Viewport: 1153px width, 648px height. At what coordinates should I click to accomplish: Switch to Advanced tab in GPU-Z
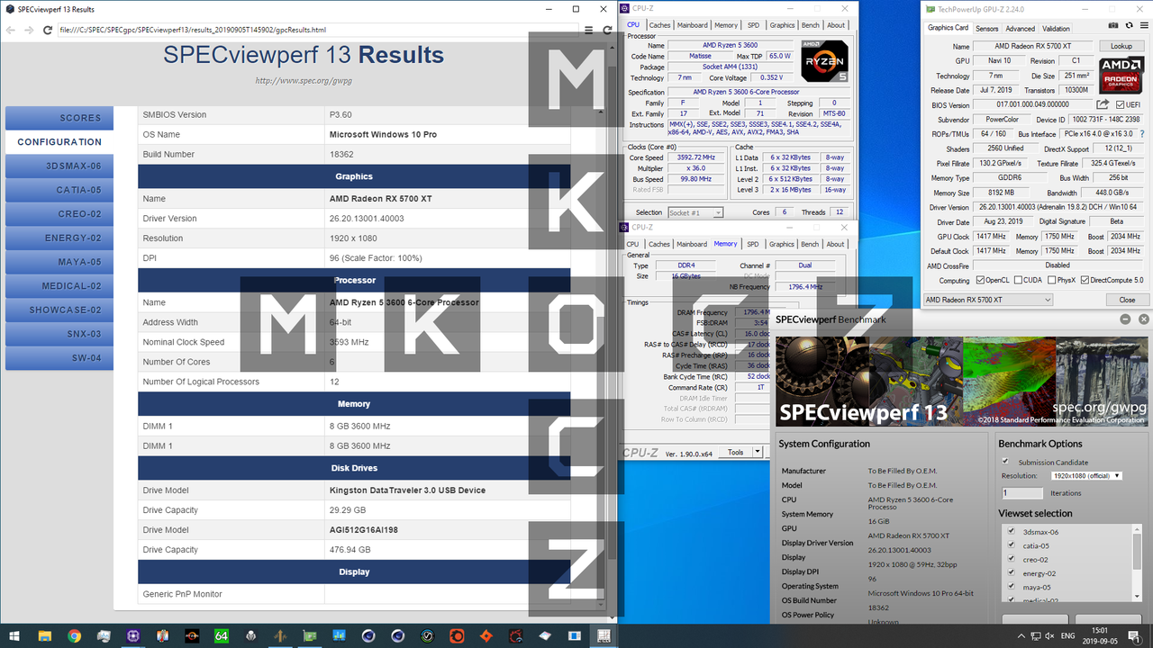click(1021, 28)
